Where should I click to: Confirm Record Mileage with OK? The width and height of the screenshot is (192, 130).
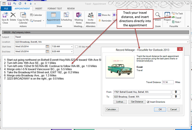click(x=160, y=109)
